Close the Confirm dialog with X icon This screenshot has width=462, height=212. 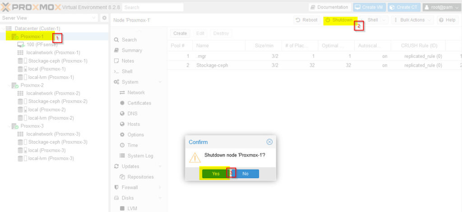click(x=269, y=142)
